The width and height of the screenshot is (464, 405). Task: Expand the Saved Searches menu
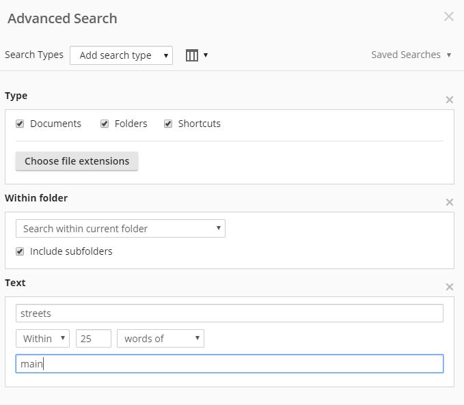coord(411,55)
